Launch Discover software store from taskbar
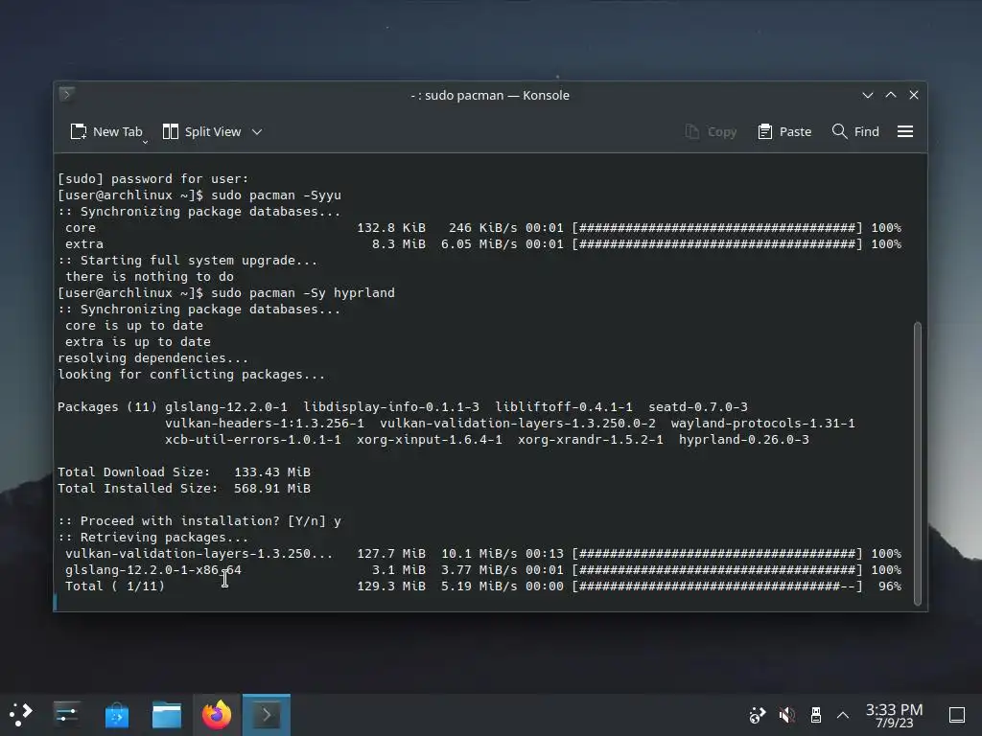The width and height of the screenshot is (982, 736). (116, 714)
